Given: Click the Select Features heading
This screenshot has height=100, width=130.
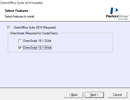Looking at the screenshot, I should pos(16,11).
